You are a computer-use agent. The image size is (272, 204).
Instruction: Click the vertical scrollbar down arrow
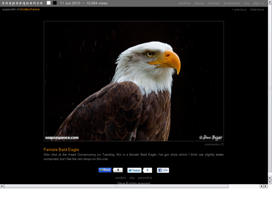pyautogui.click(x=270, y=182)
